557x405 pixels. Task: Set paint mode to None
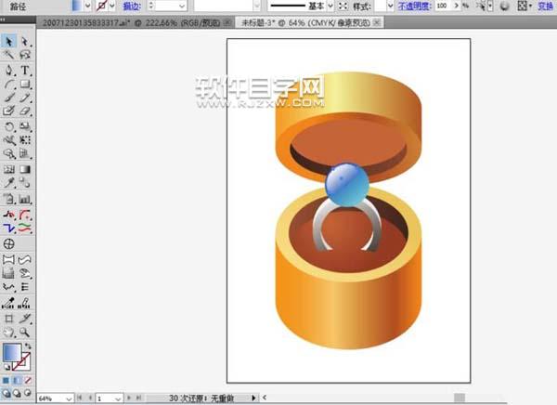[x=28, y=381]
